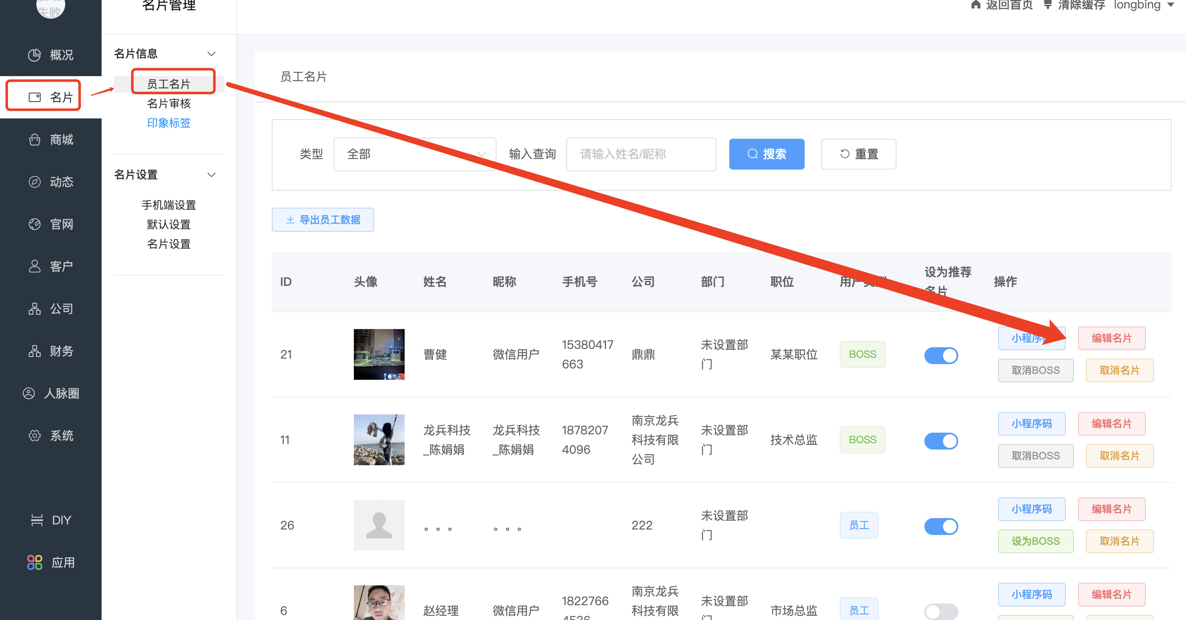
Task: Click 小程序码 for ID 26
Action: click(1032, 509)
